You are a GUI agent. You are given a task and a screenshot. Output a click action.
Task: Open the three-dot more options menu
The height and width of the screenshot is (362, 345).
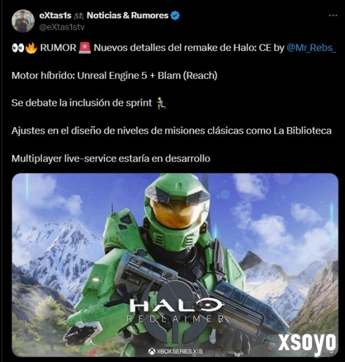tap(333, 15)
